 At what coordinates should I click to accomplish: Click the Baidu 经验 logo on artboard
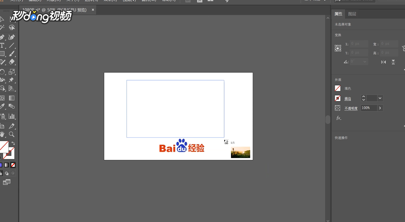[182, 146]
